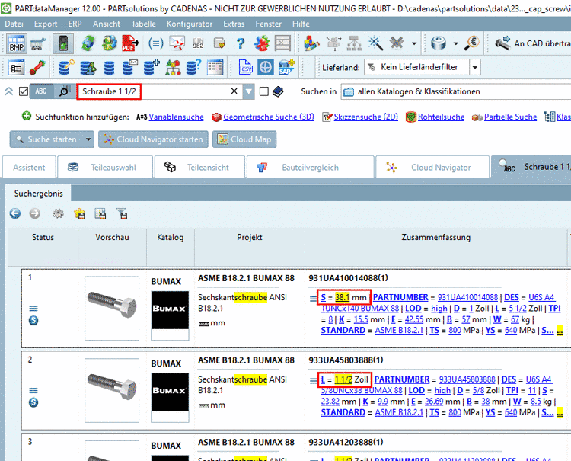
Task: Expand details icon in result row 2 summary
Action: (x=313, y=380)
